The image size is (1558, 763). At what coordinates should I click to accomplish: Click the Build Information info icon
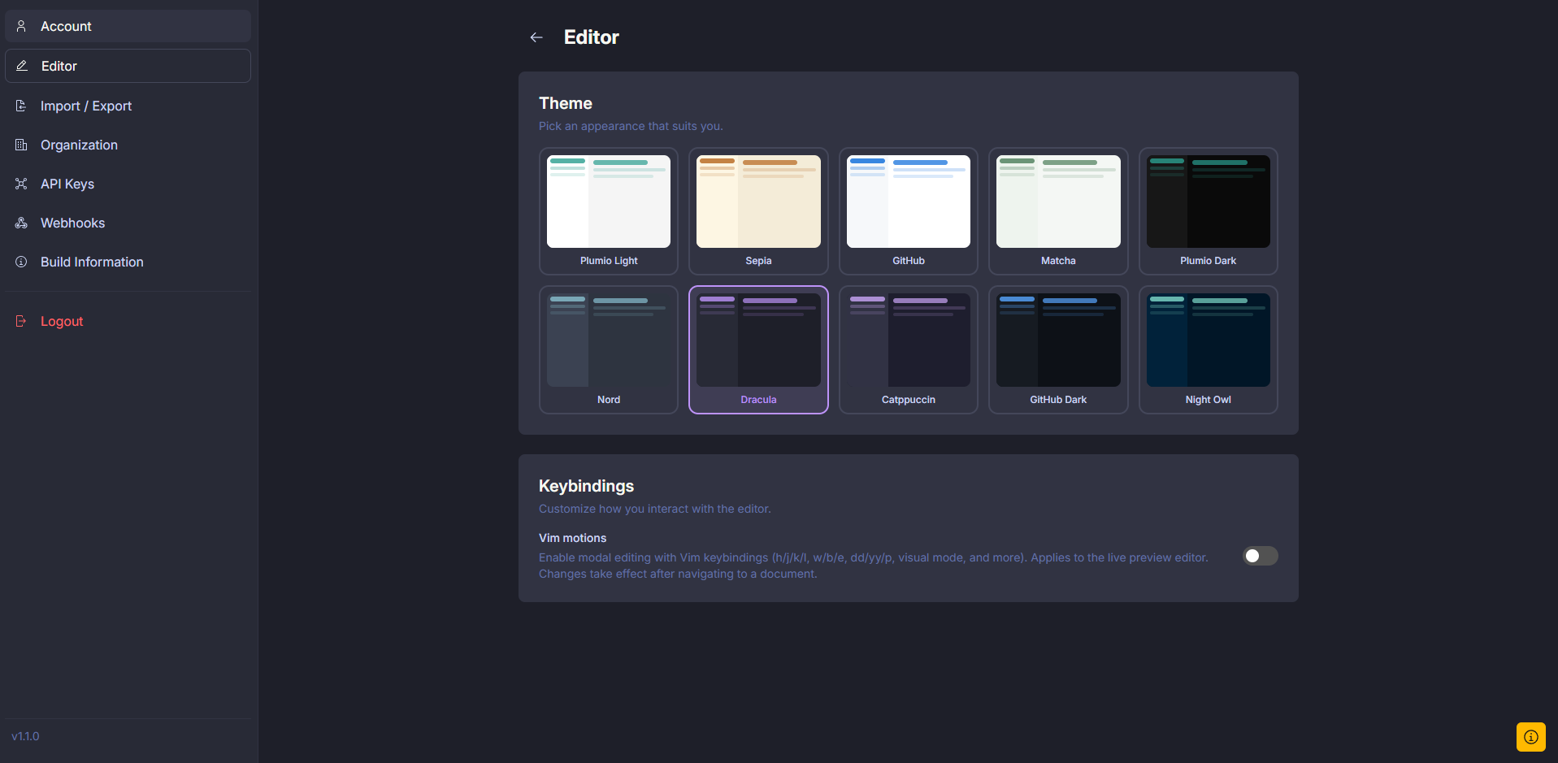[21, 262]
